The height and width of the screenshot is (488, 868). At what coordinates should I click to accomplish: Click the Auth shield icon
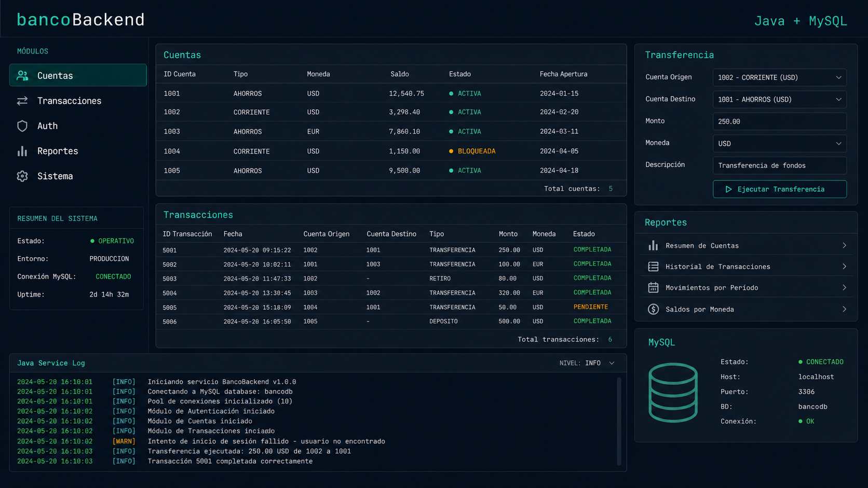[22, 126]
